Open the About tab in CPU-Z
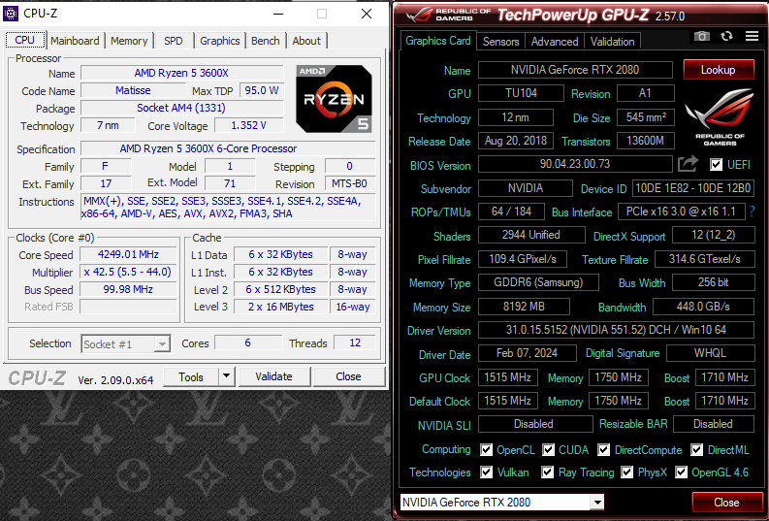The height and width of the screenshot is (521, 769). pos(306,41)
